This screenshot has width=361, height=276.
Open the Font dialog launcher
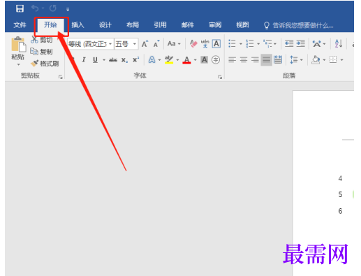coord(220,77)
